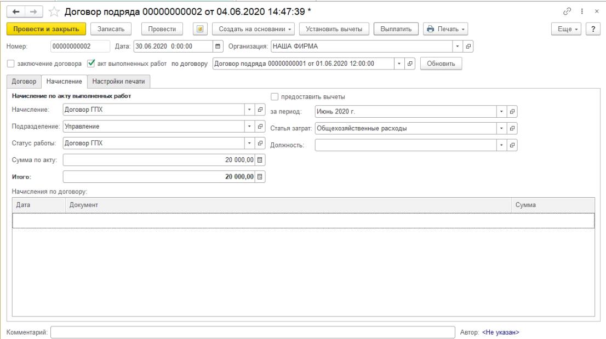The width and height of the screenshot is (606, 339).
Task: Open calculator for Сумма по акту field
Action: point(260,159)
